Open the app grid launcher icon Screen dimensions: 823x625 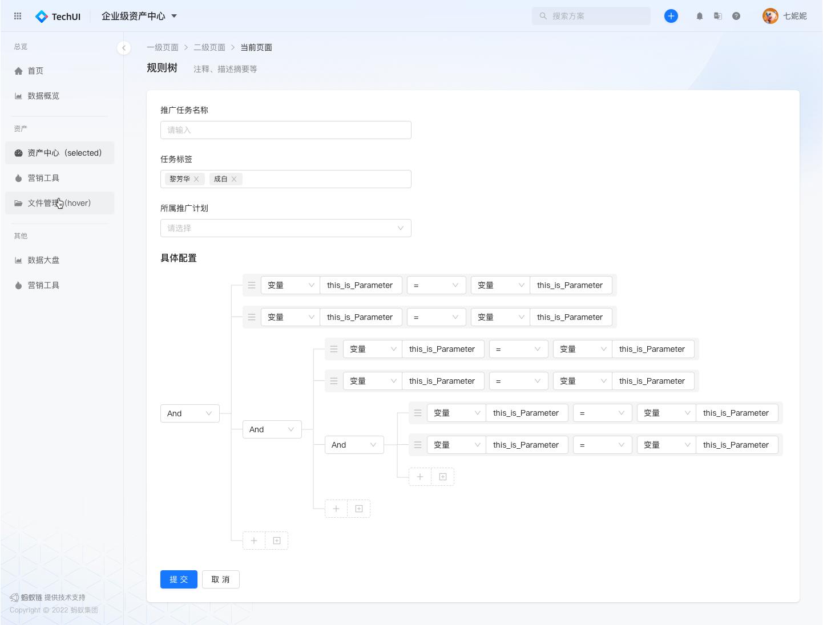[x=17, y=16]
